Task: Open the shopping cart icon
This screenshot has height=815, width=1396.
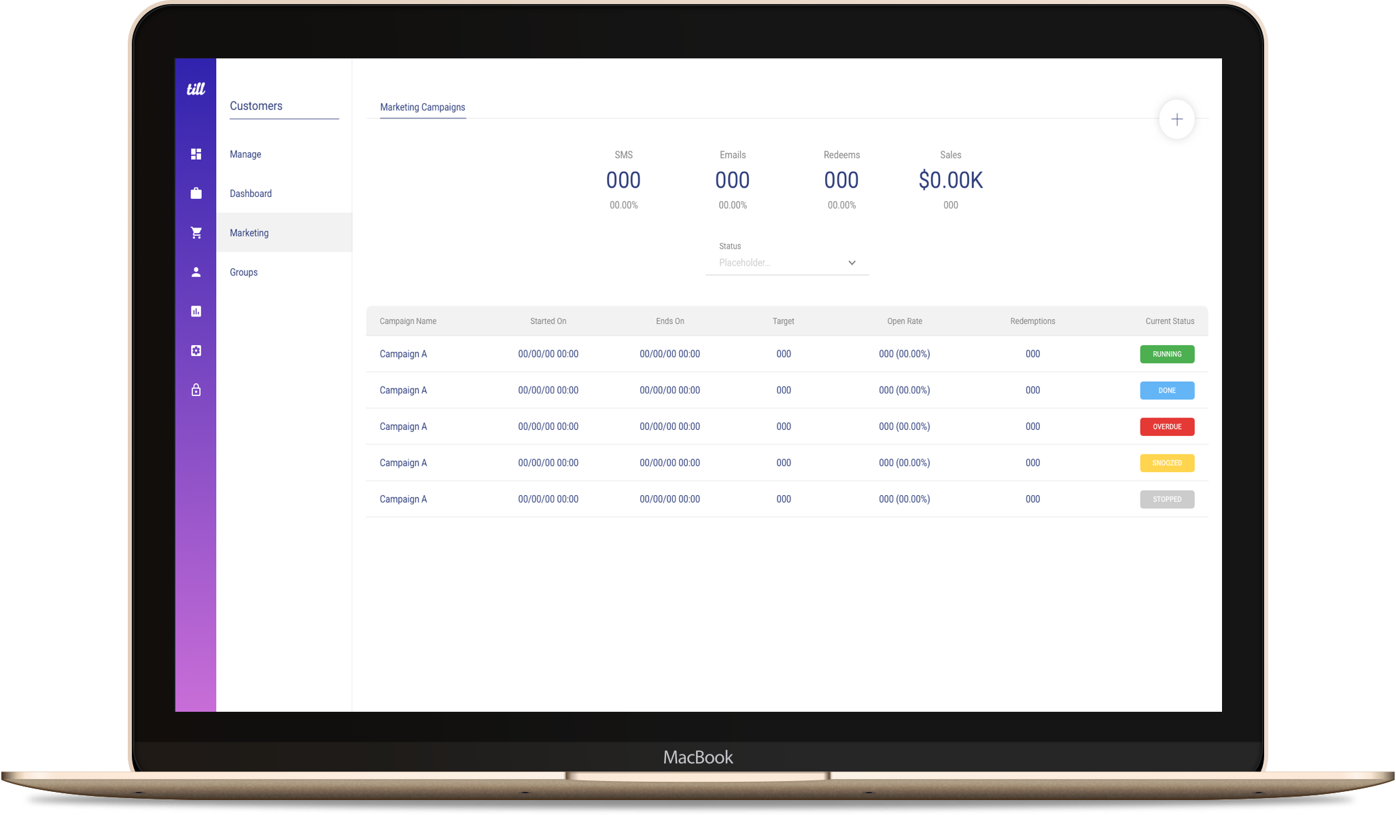Action: tap(196, 232)
